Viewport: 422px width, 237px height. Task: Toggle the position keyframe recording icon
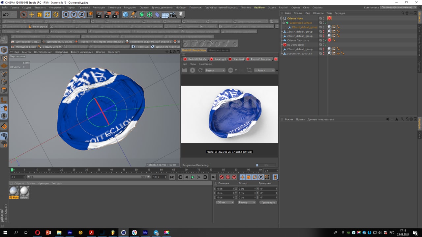click(x=242, y=177)
